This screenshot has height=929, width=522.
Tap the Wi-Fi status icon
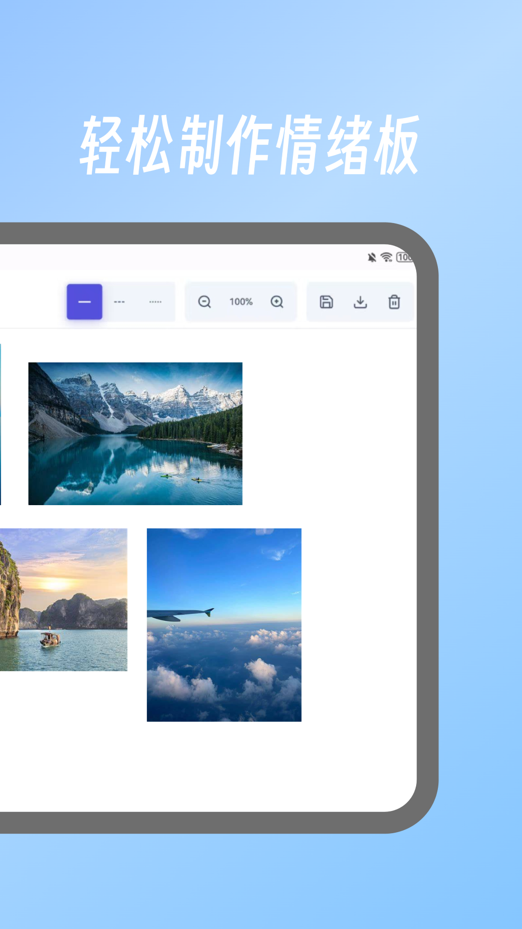(386, 257)
